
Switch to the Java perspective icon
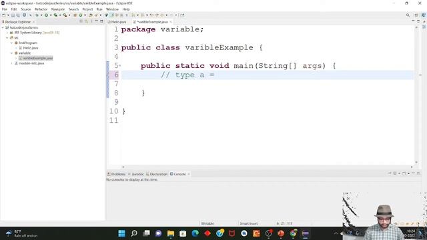tap(424, 15)
